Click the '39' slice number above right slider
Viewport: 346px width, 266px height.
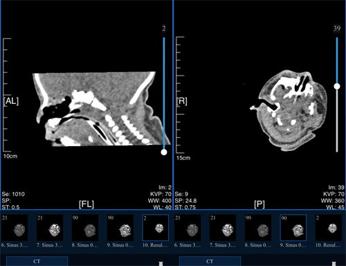pyautogui.click(x=337, y=28)
